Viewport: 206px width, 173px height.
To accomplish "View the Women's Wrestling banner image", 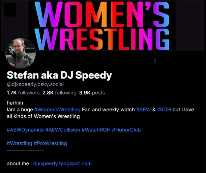I will pos(102,25).
